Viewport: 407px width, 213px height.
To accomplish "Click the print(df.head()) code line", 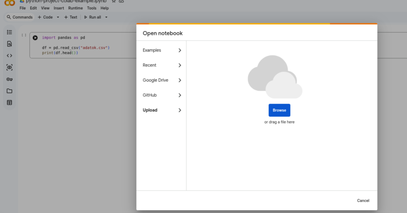I will tap(60, 53).
